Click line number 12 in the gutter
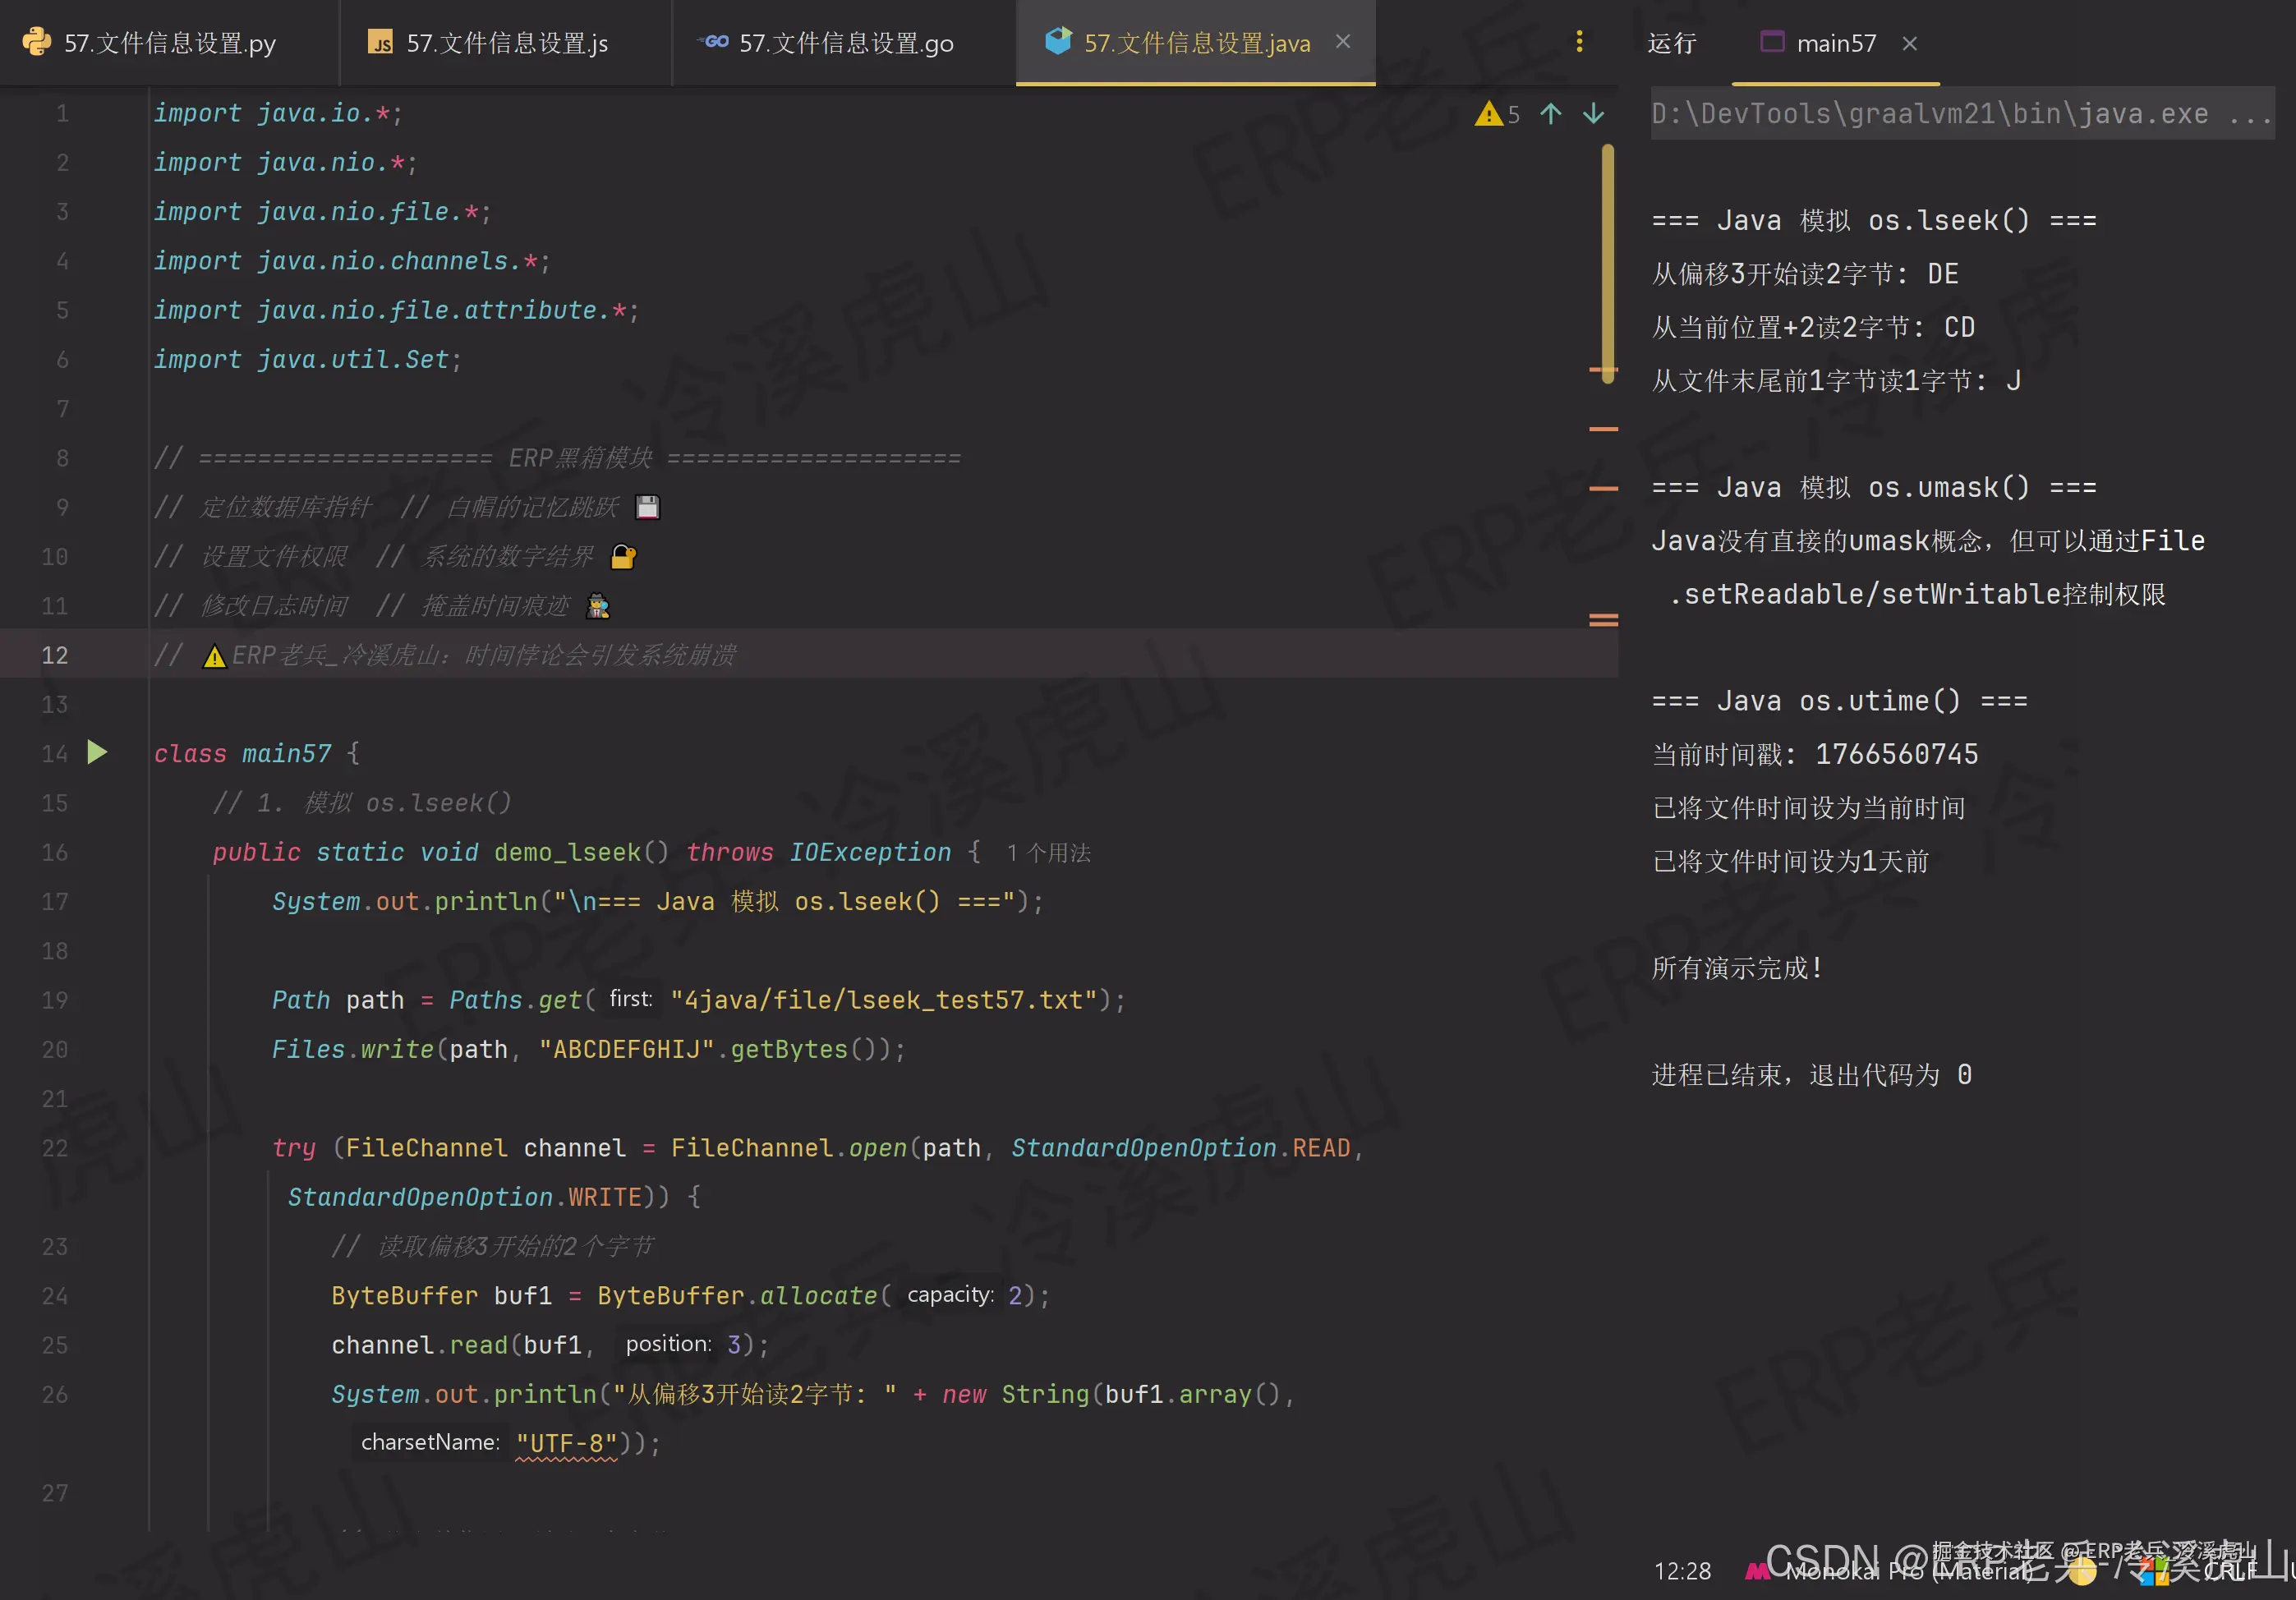This screenshot has height=1600, width=2296. tap(55, 655)
